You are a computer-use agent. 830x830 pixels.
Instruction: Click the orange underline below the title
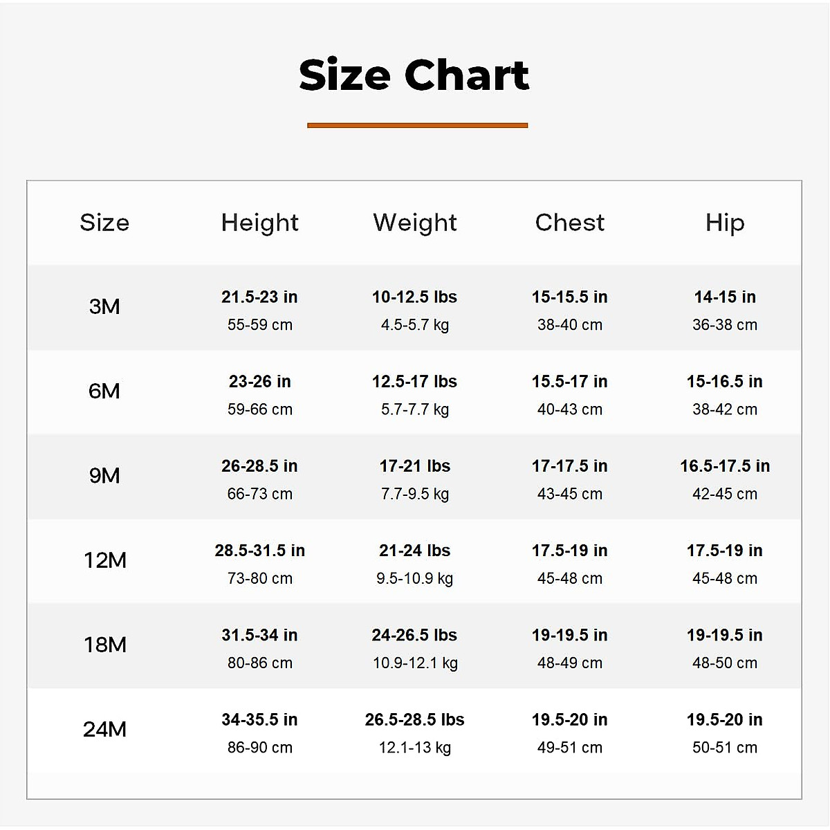coord(417,125)
